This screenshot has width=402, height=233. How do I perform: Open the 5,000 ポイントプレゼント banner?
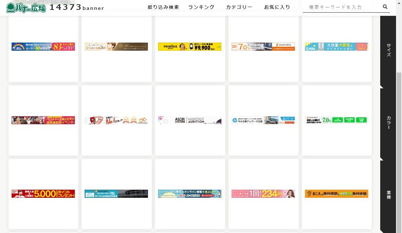(43, 194)
